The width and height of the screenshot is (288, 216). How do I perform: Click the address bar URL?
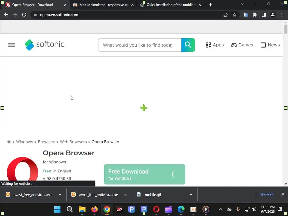pyautogui.click(x=59, y=15)
